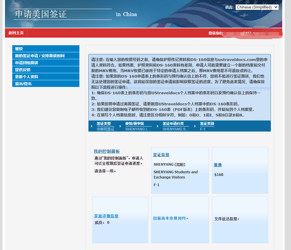Click the F-1 text in visa info card
This screenshot has height=250, width=291.
click(x=156, y=185)
